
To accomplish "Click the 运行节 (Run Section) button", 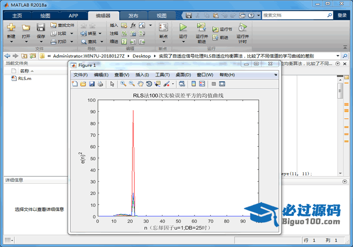I will coord(222,29).
